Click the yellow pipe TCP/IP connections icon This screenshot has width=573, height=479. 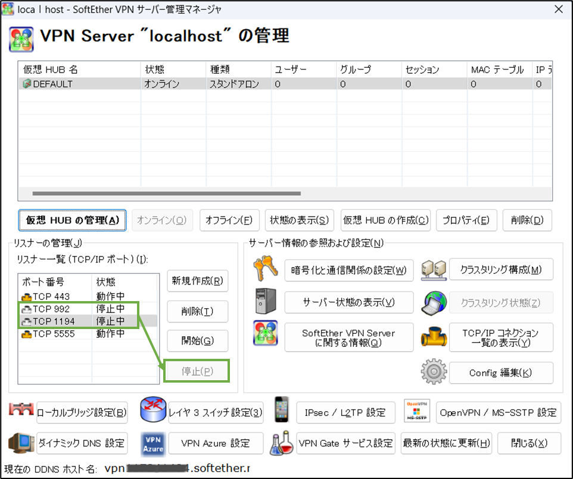pos(434,336)
